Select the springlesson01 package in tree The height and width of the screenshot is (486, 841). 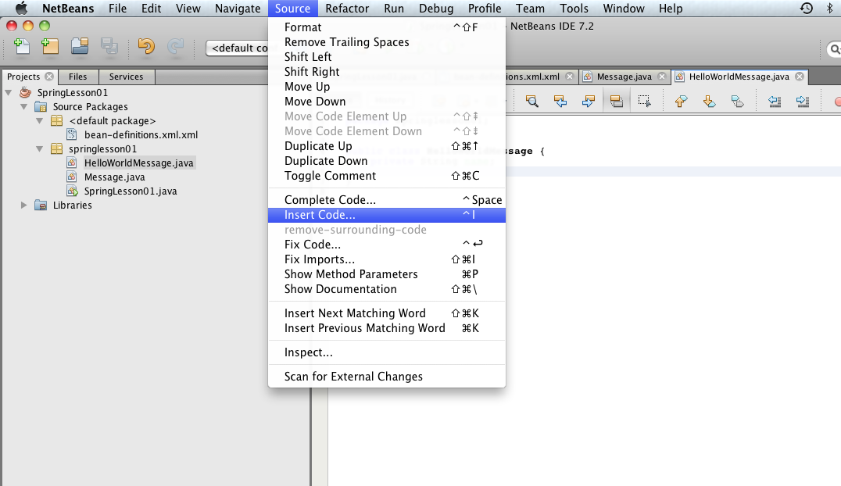point(102,148)
